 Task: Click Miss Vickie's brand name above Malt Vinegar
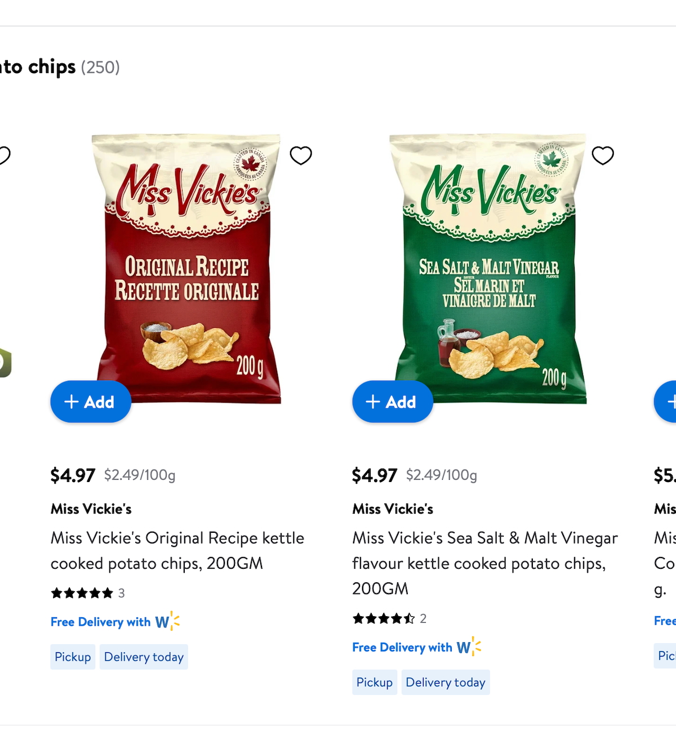393,509
